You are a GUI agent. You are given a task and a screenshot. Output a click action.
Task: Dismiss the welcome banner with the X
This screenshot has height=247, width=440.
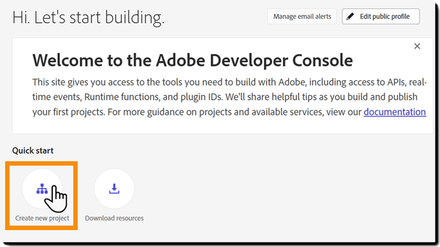pyautogui.click(x=417, y=46)
